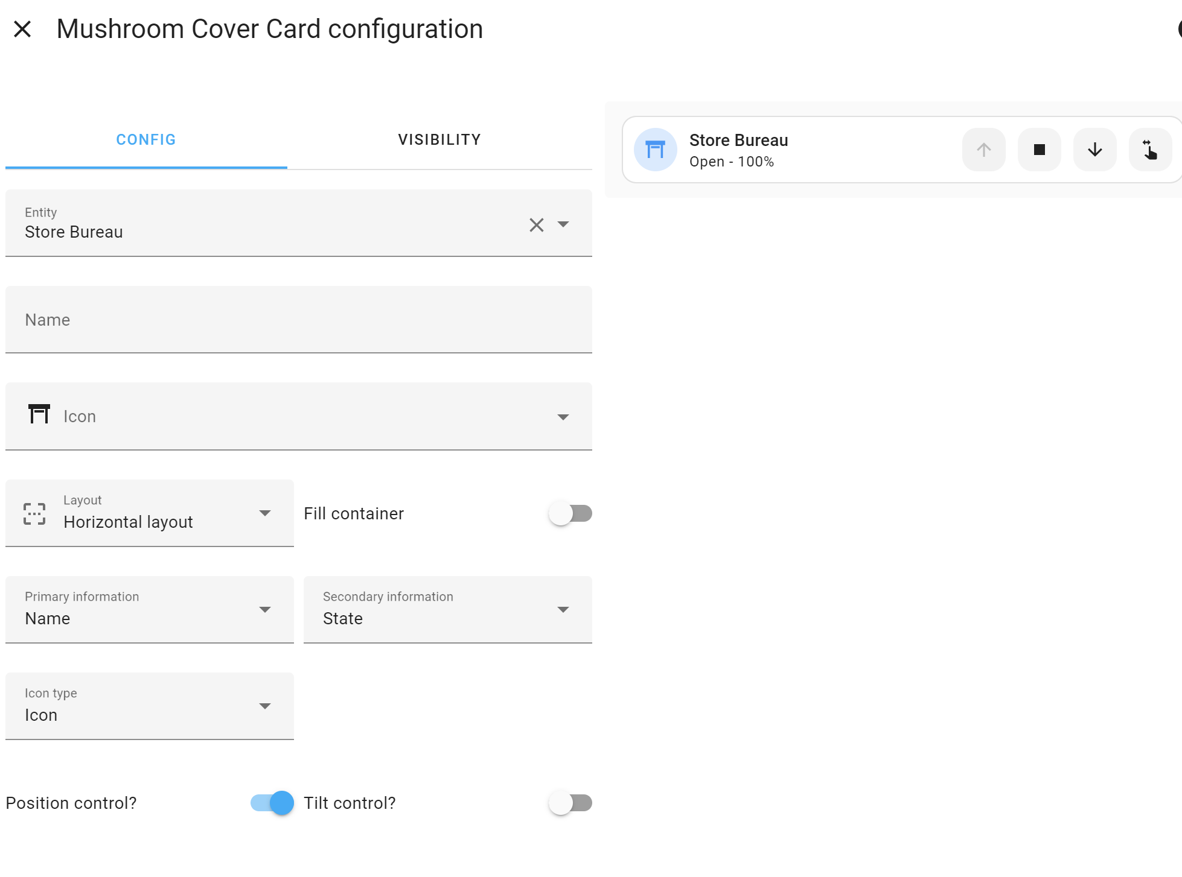Click the Fill container label

[x=354, y=514]
